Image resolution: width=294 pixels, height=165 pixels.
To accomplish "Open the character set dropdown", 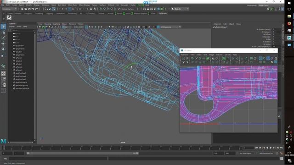I will tap(266, 153).
